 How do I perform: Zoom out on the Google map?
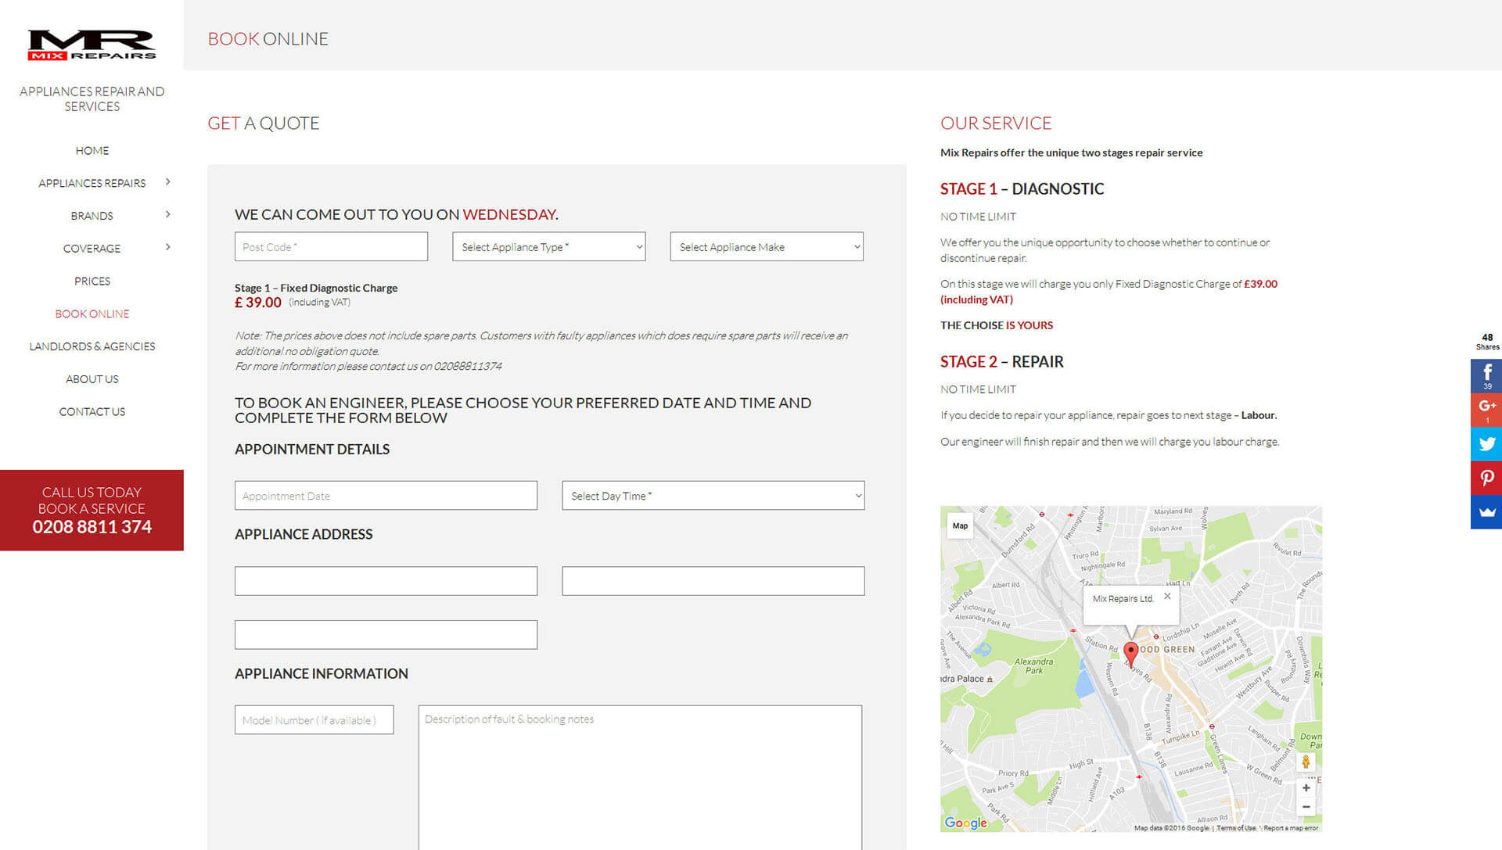click(1306, 806)
